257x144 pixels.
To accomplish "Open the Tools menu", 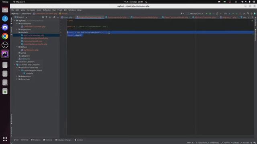I will 60,10.
